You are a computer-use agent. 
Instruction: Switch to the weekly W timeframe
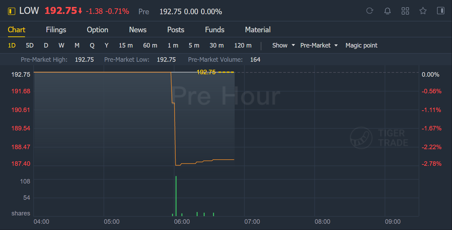61,45
